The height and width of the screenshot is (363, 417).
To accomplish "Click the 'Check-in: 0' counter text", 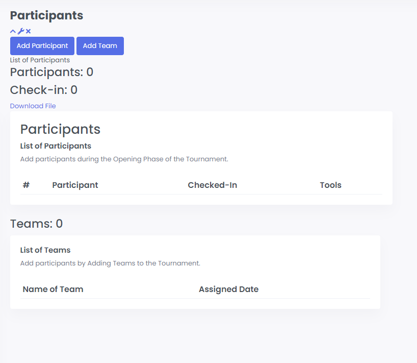I will pyautogui.click(x=44, y=90).
